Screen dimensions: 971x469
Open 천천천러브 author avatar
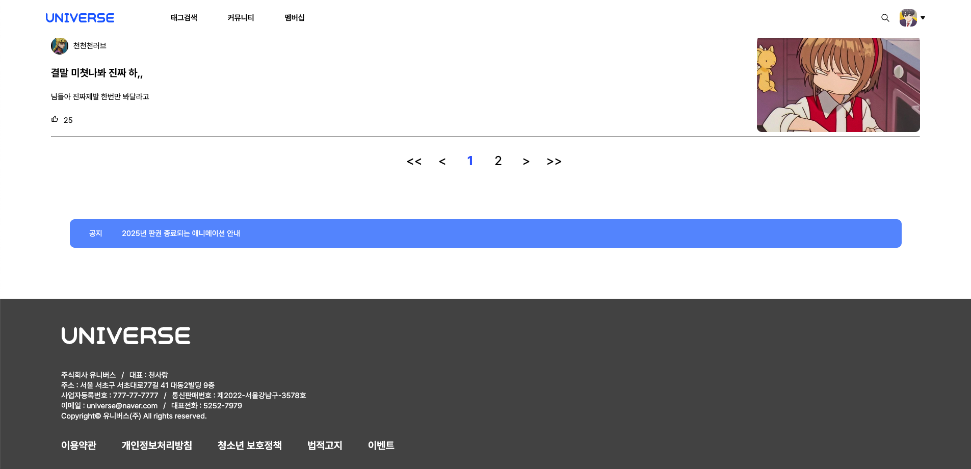(60, 46)
